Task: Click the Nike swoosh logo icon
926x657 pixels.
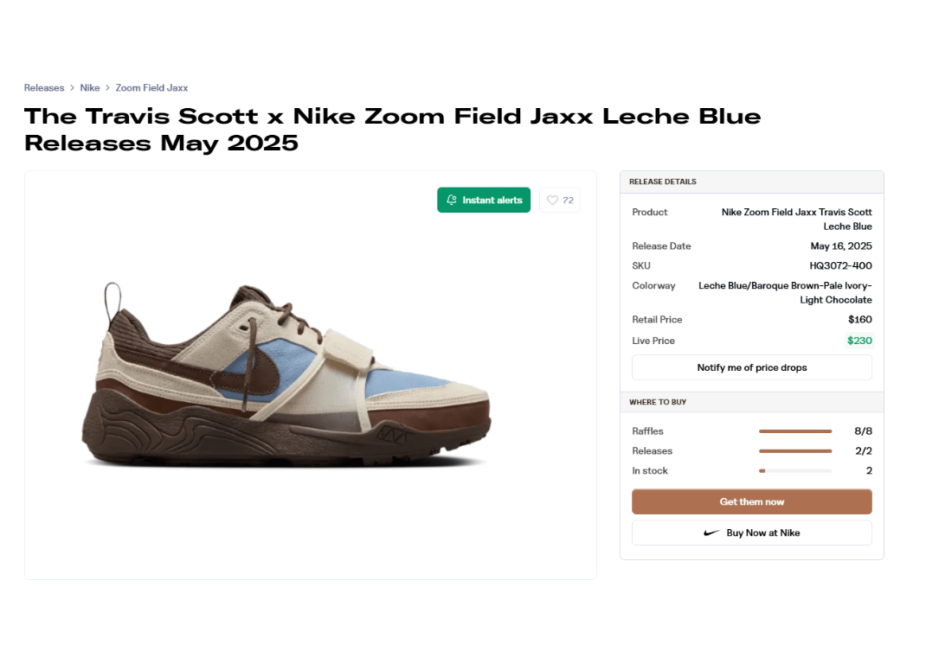Action: coord(711,533)
